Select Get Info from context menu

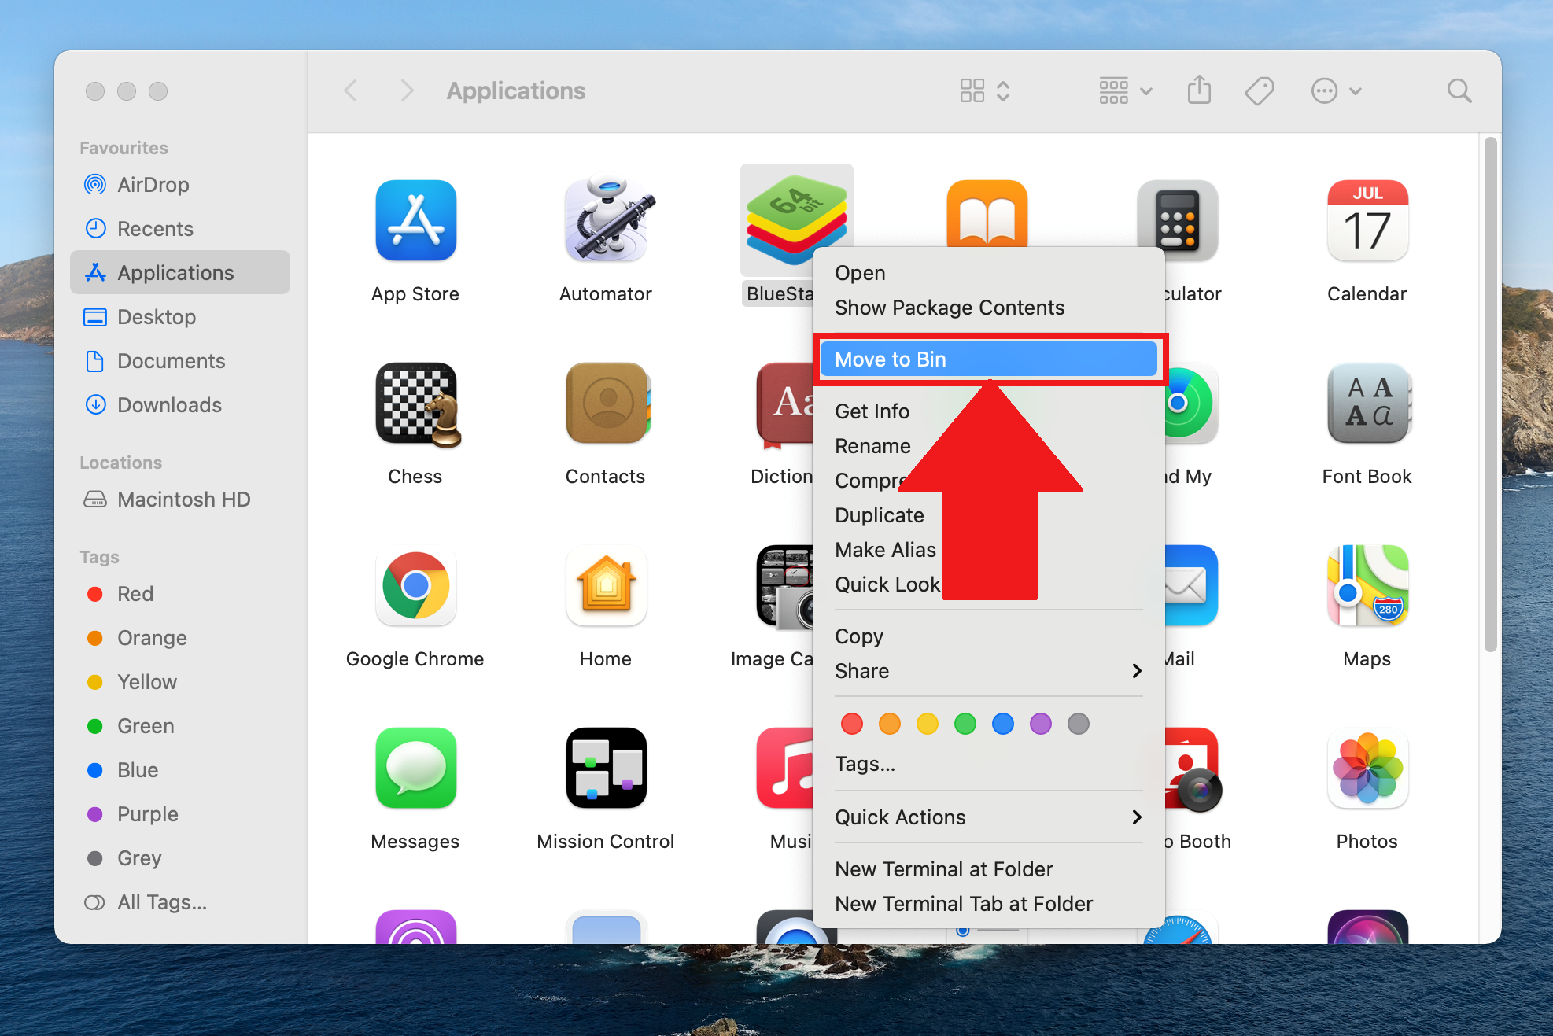click(x=872, y=411)
